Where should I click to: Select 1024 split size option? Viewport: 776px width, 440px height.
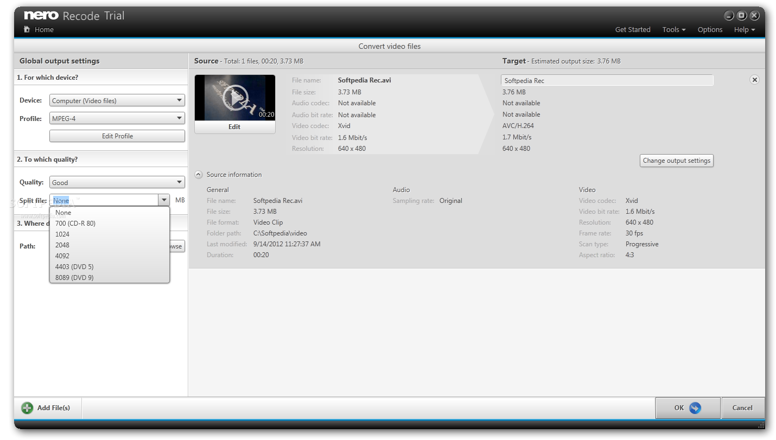(110, 234)
